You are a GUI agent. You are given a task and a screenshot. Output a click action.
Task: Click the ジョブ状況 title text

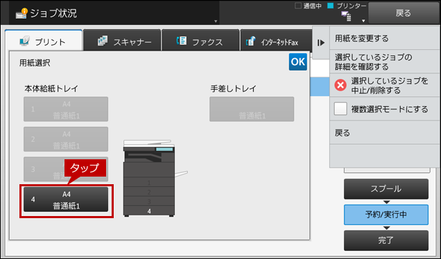53,13
